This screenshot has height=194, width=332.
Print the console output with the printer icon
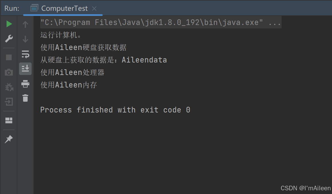point(25,84)
